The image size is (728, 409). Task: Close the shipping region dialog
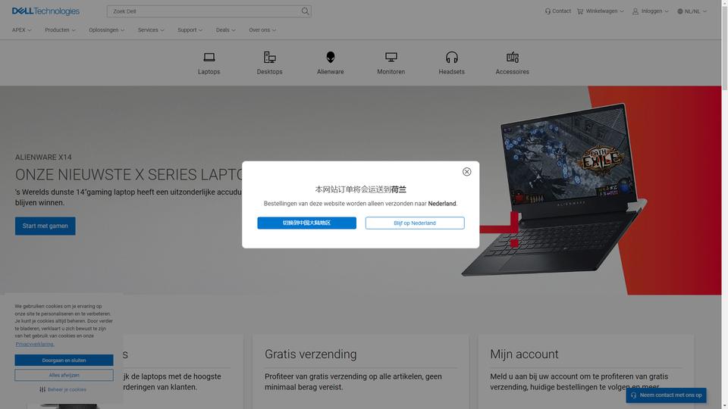click(466, 172)
